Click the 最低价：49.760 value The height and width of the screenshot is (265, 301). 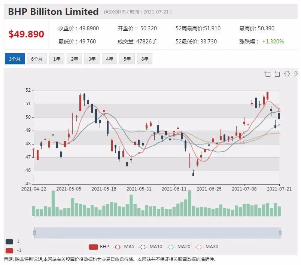coord(77,42)
